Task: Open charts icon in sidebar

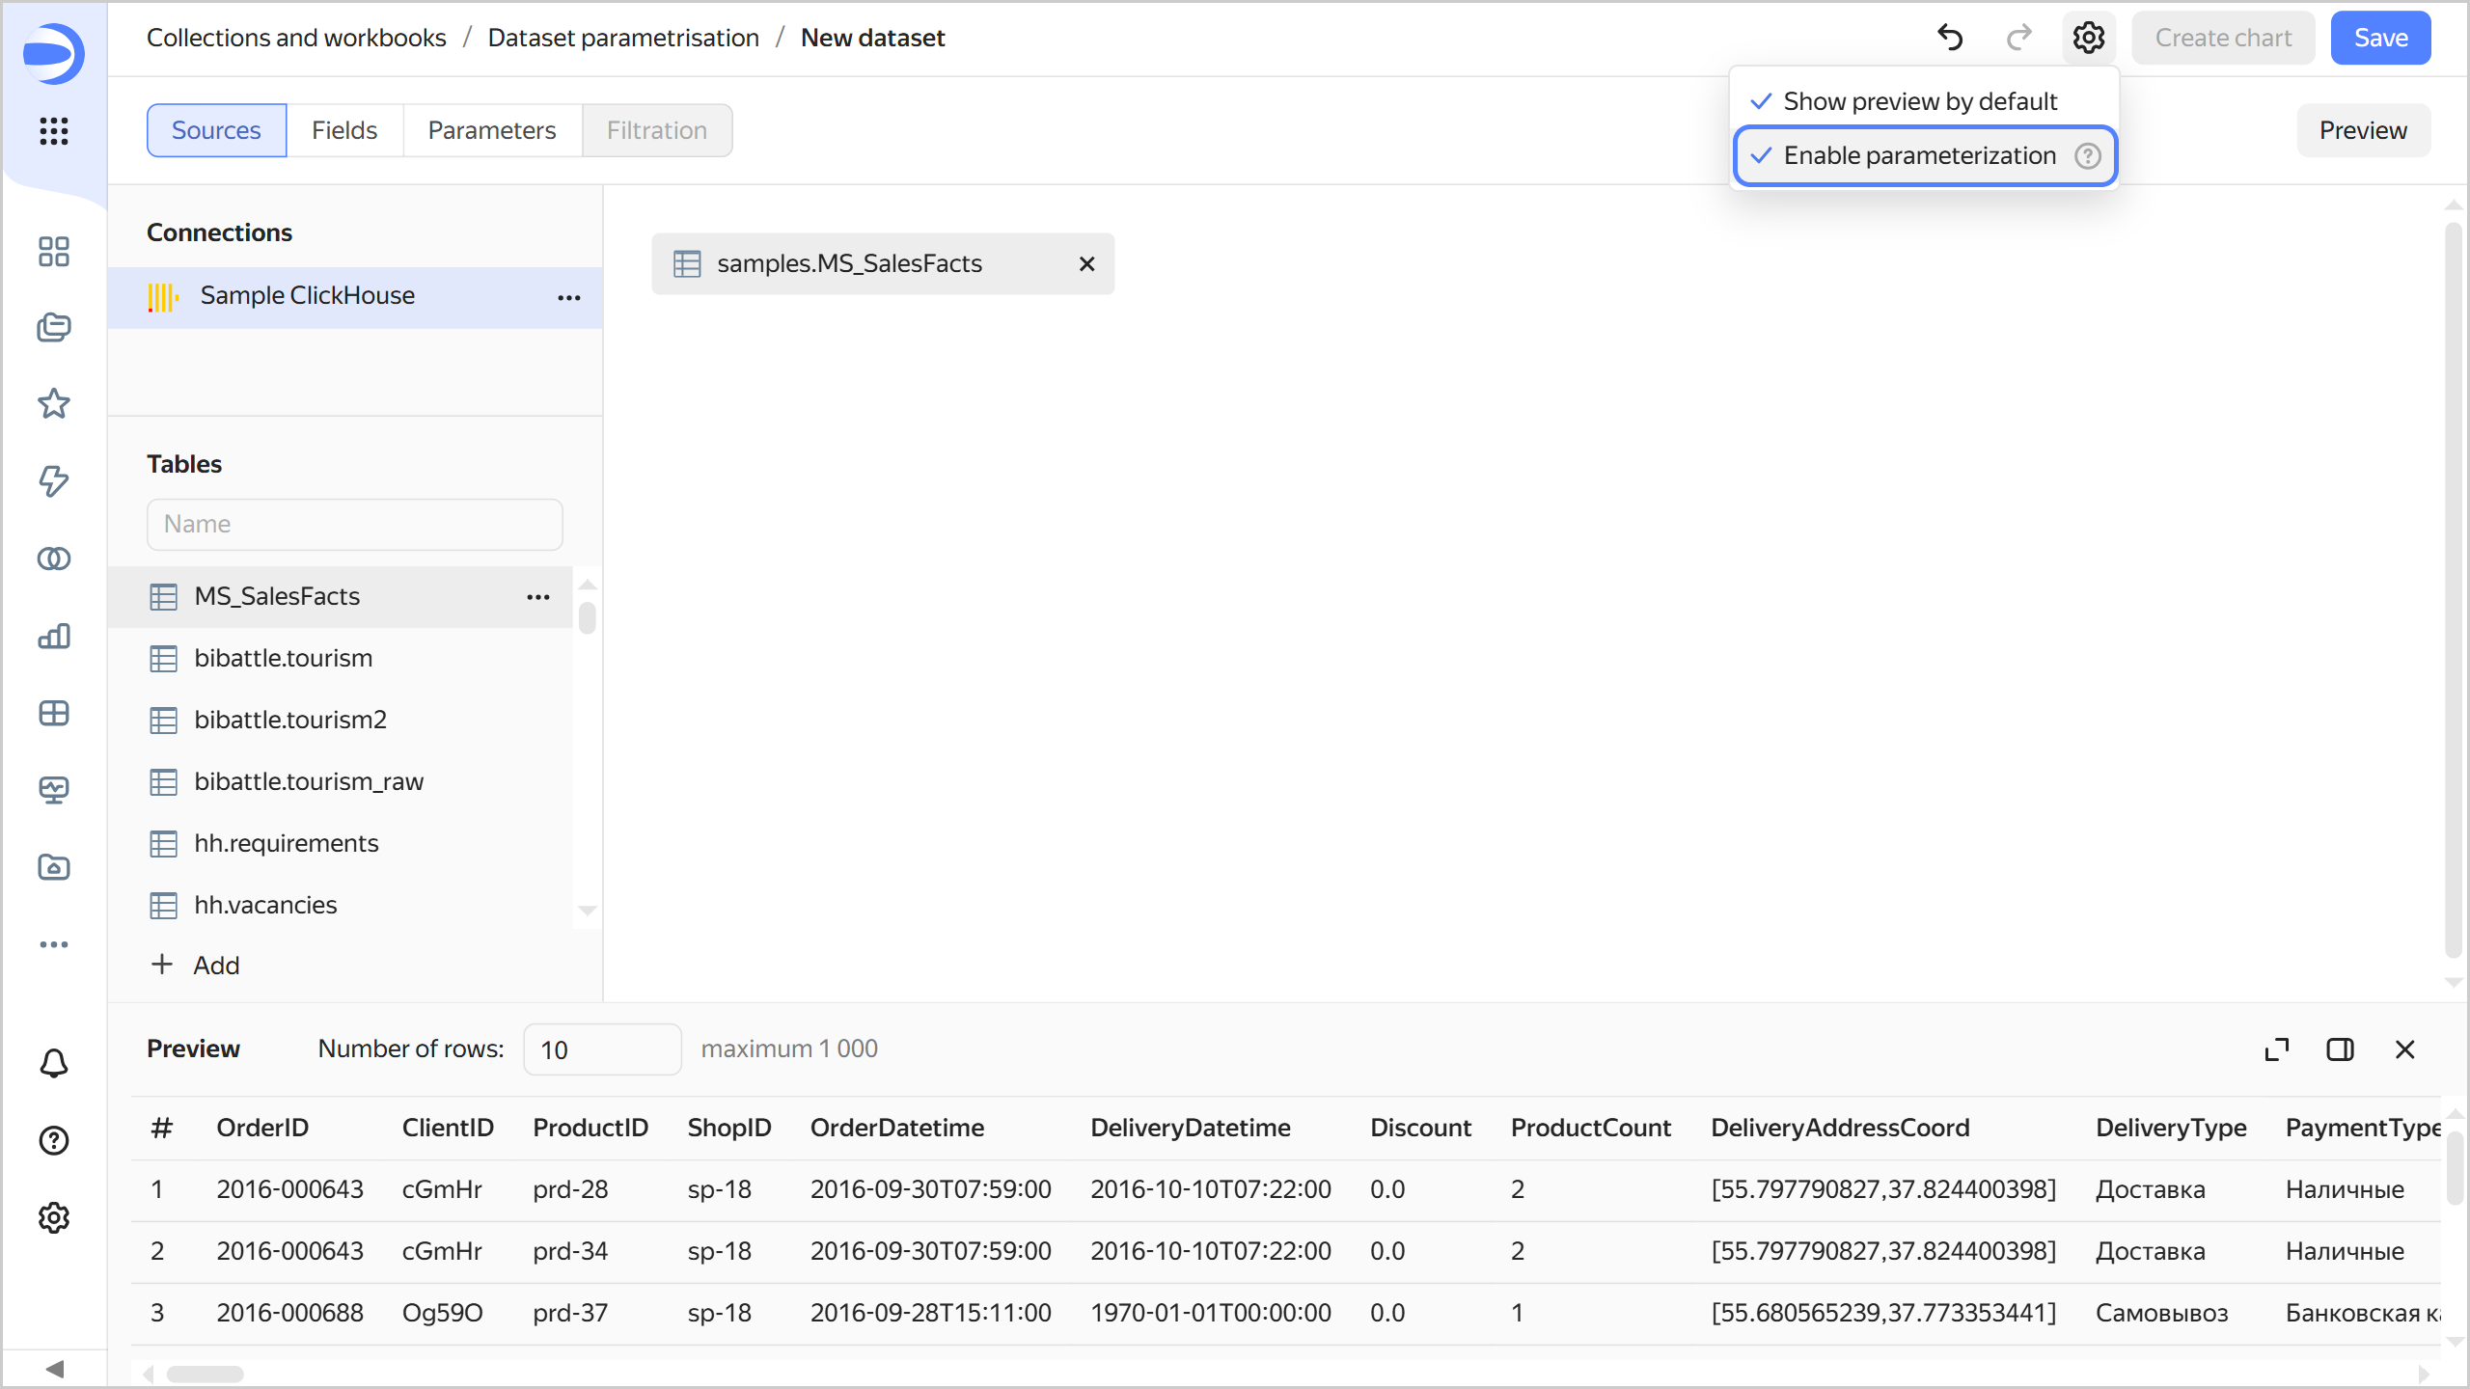Action: 54,636
